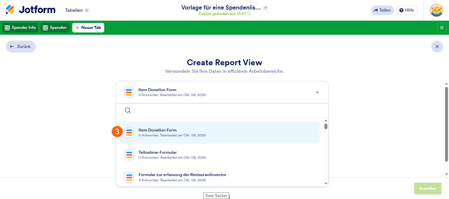This screenshot has width=449, height=199.
Task: Expand the table title dropdown arrow
Action: [x=266, y=8]
